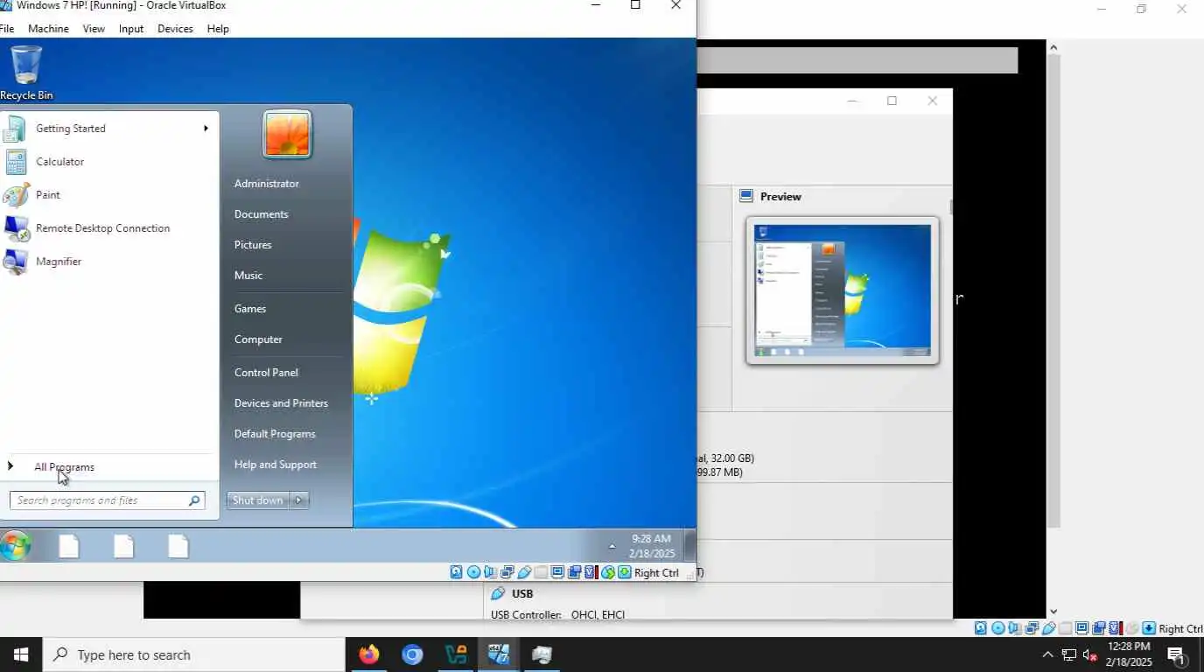The image size is (1204, 672).
Task: Click hard disk indicator in outer VM status bar
Action: tap(980, 628)
